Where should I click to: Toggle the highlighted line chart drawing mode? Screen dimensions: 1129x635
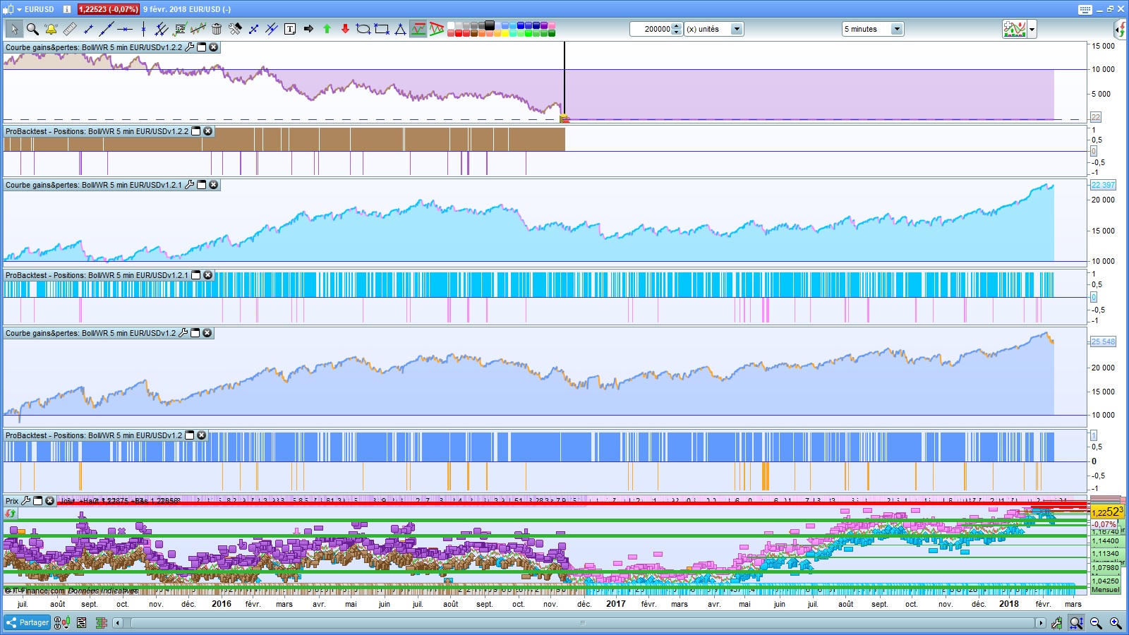(418, 29)
